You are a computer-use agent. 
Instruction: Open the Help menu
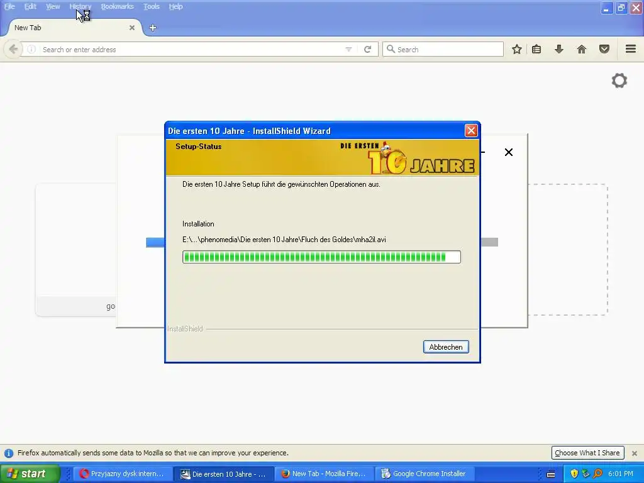[x=176, y=6]
